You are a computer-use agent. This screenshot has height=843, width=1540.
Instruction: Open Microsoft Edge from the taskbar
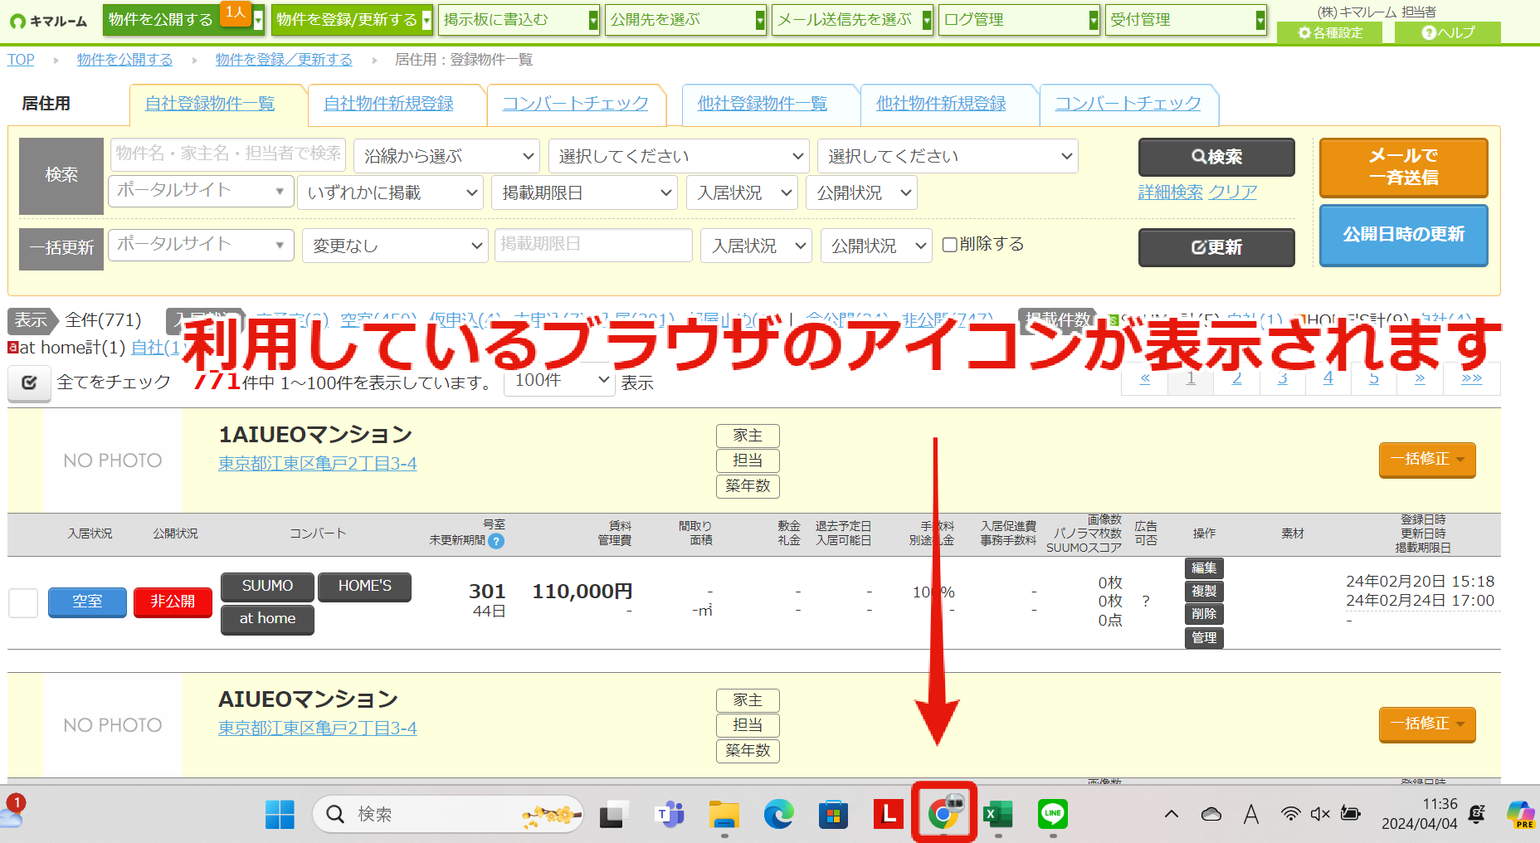tap(778, 815)
